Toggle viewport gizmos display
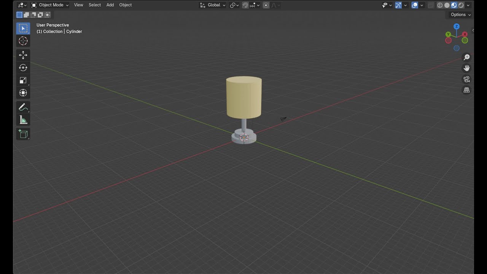This screenshot has height=274, width=487. (x=398, y=5)
